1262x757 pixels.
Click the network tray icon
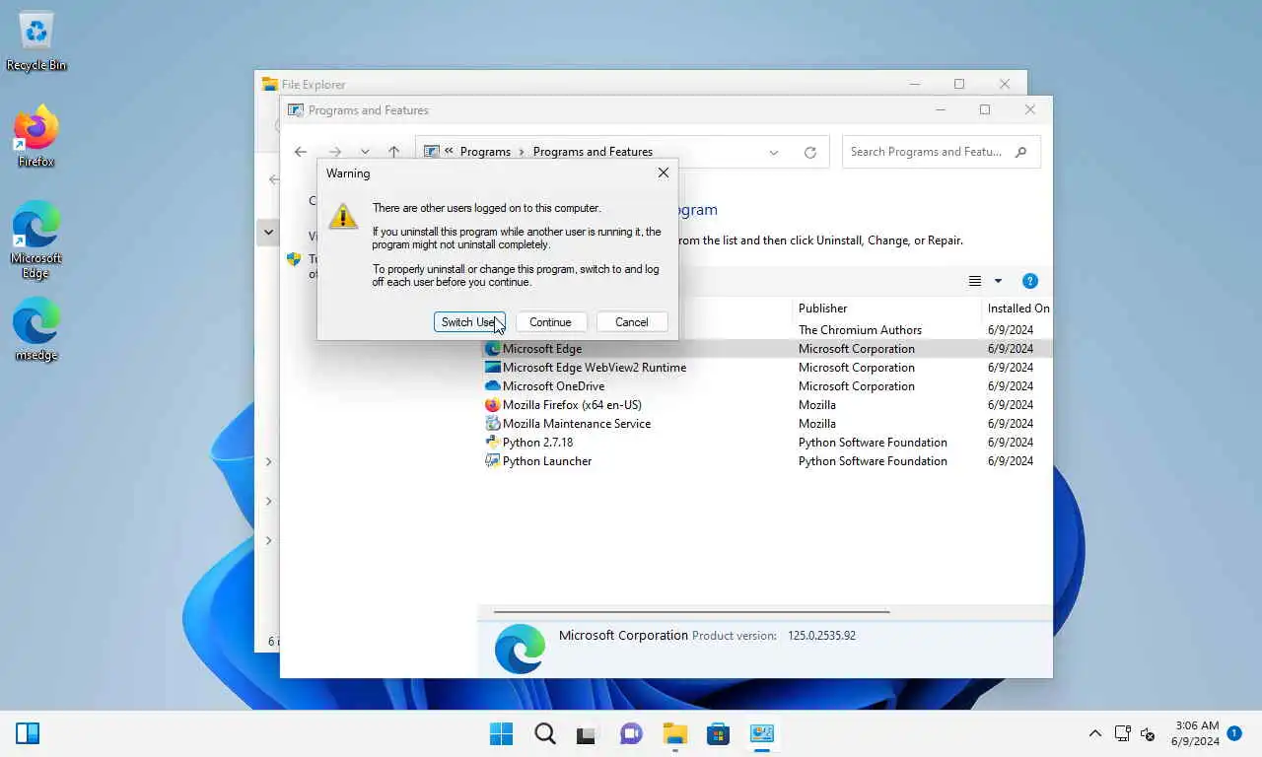pyautogui.click(x=1122, y=733)
